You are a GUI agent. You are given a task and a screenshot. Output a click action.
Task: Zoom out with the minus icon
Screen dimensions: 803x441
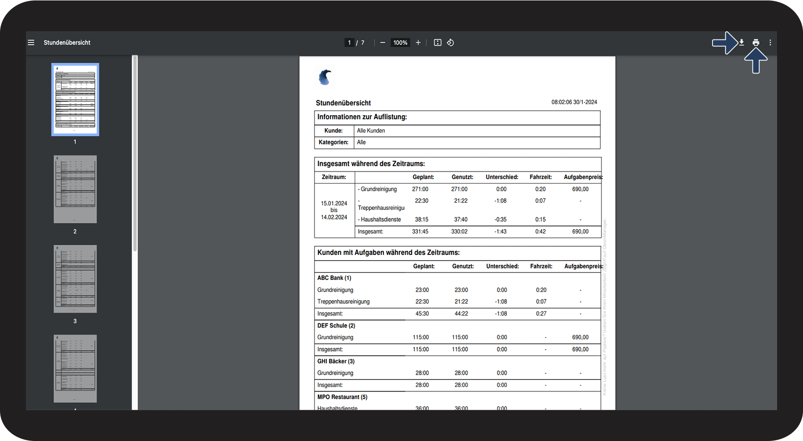[383, 43]
